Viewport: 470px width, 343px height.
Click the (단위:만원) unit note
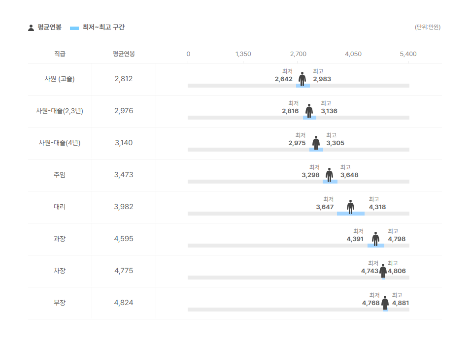click(428, 27)
